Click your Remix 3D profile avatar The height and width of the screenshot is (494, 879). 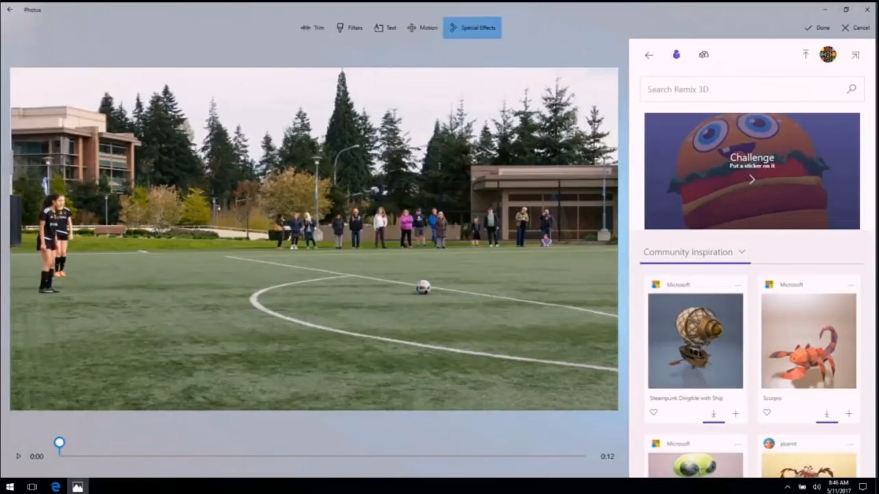828,55
